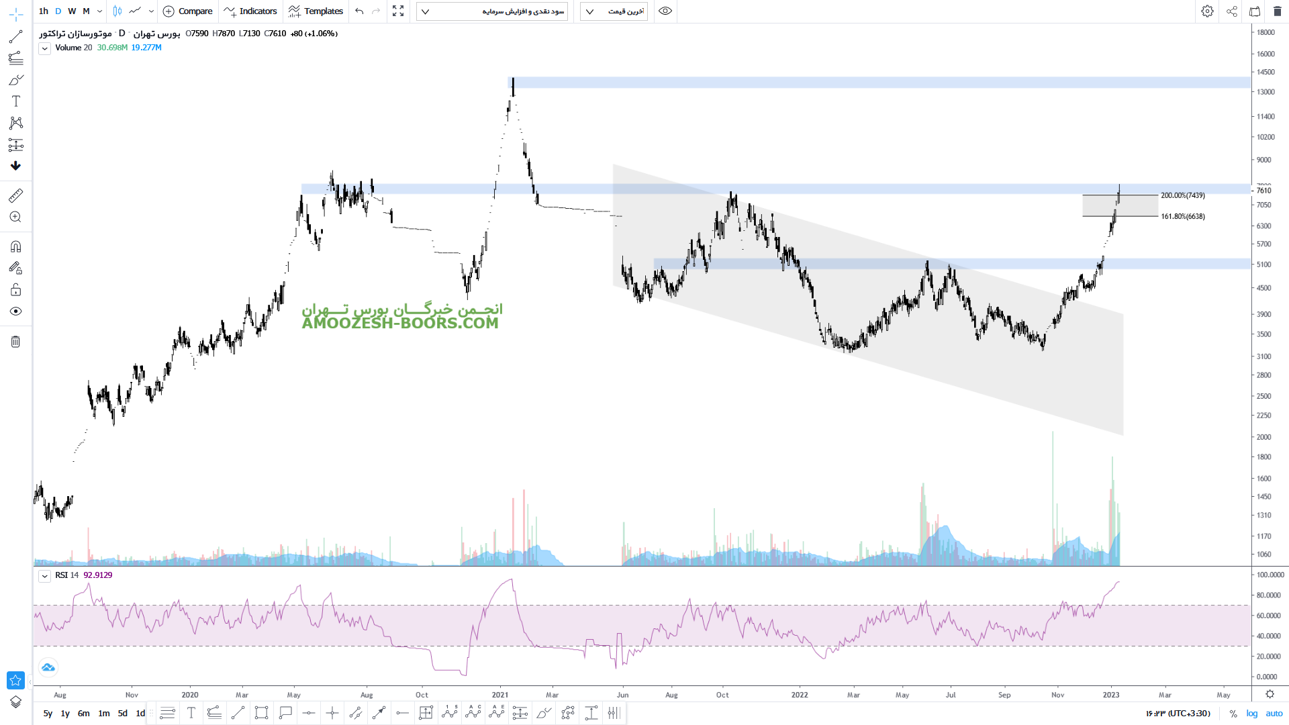This screenshot has width=1289, height=725.
Task: Toggle log scale option
Action: (1252, 714)
